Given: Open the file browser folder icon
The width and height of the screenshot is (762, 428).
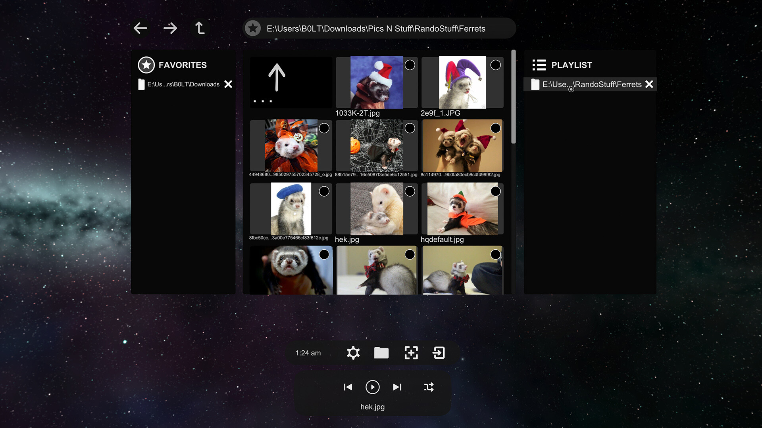Looking at the screenshot, I should tap(381, 353).
